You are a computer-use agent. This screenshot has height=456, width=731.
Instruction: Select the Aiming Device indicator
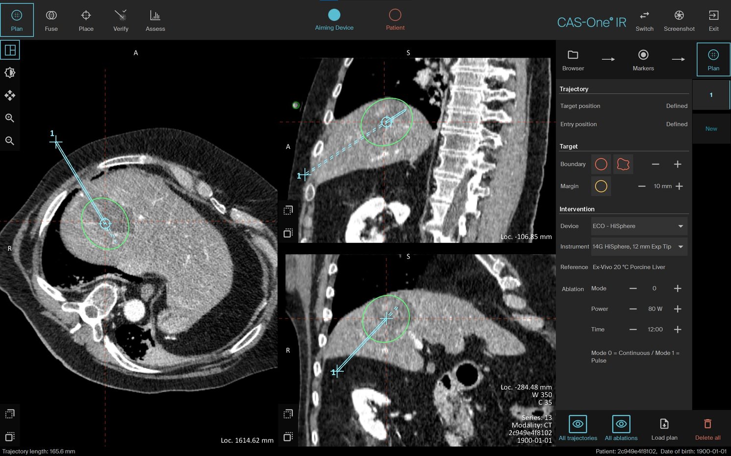[334, 20]
